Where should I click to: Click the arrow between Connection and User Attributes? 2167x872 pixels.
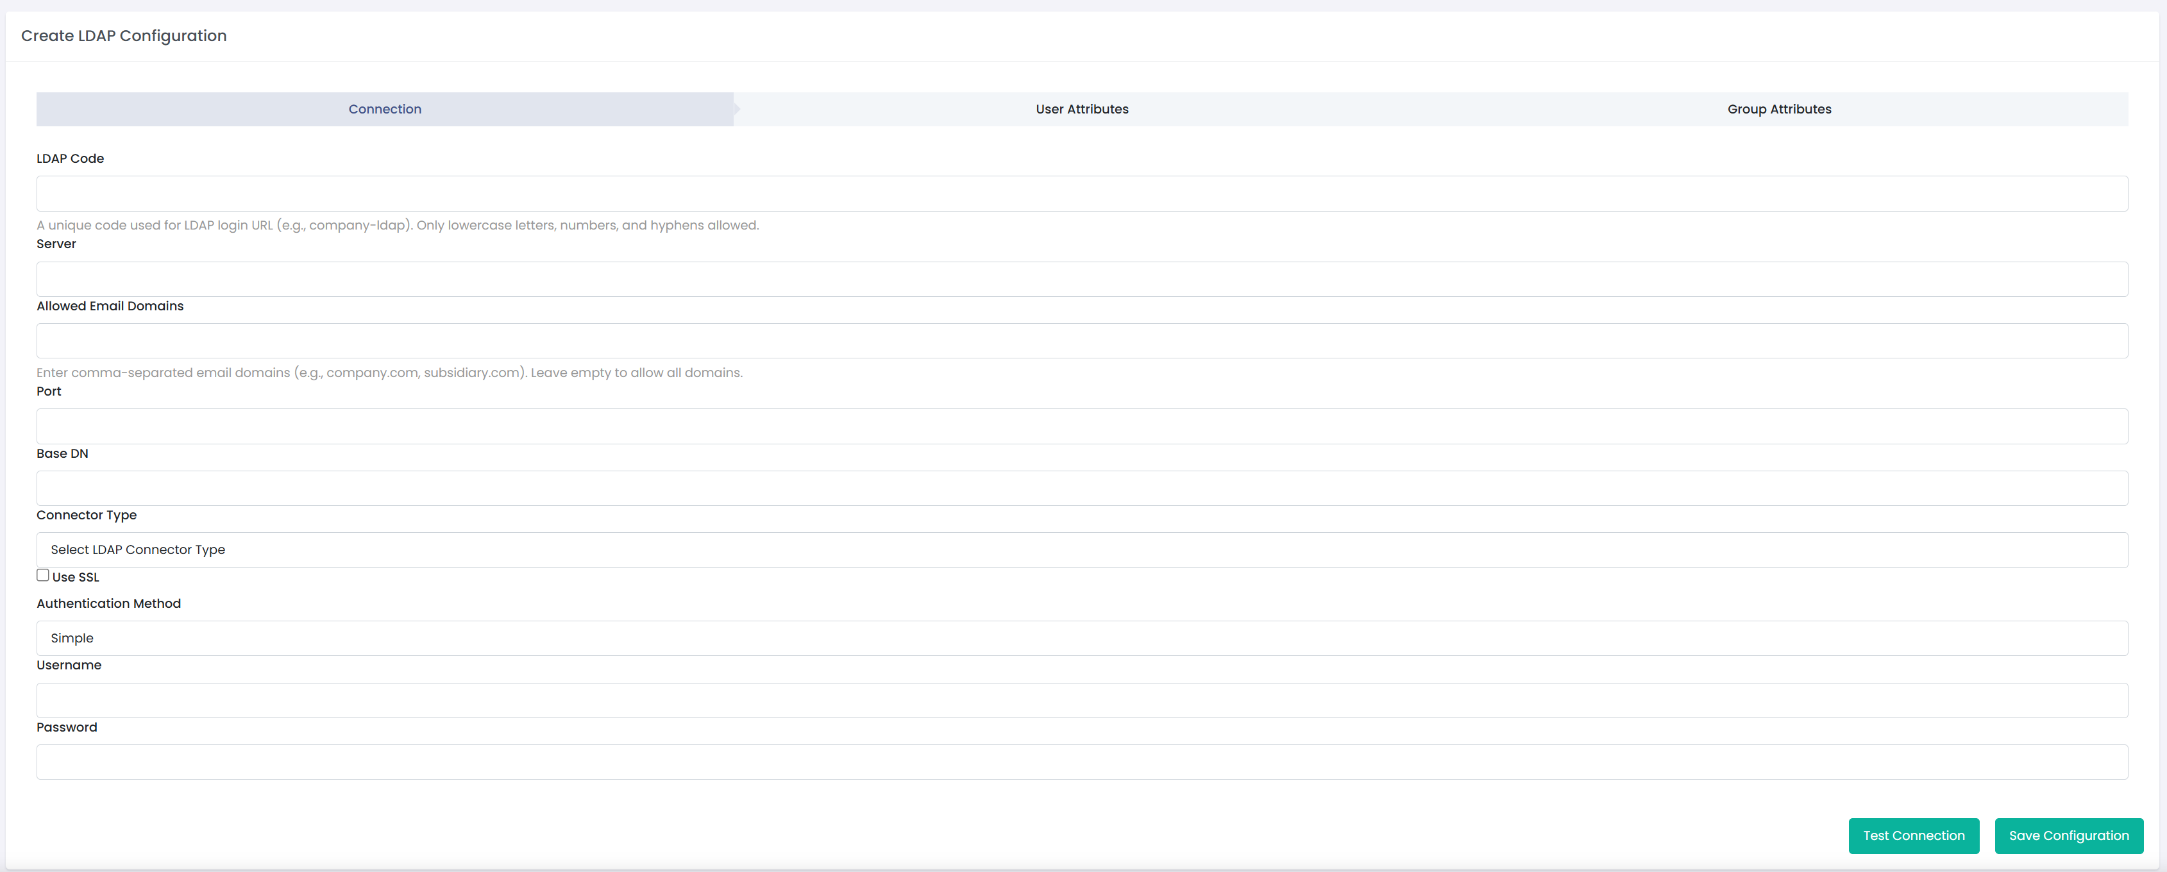736,109
